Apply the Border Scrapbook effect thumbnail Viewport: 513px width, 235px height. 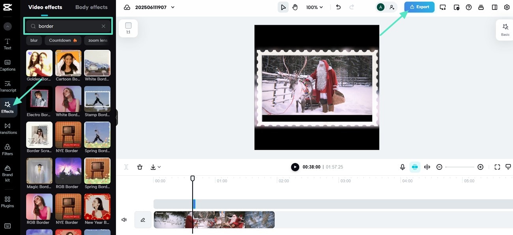pyautogui.click(x=39, y=135)
